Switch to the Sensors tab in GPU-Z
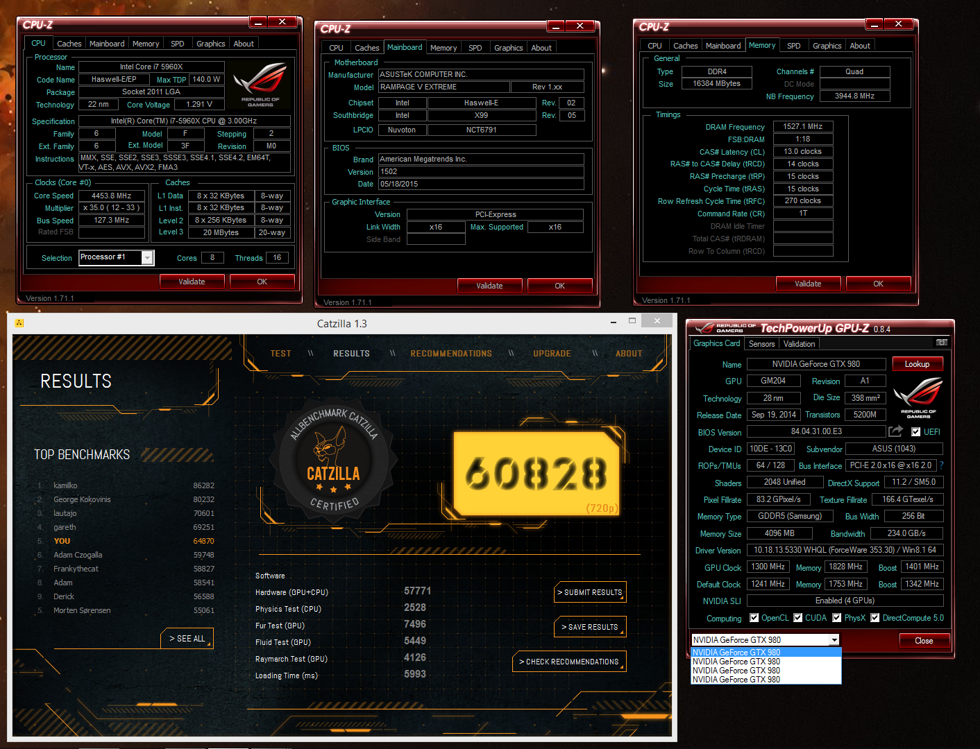The height and width of the screenshot is (749, 980). coord(761,344)
